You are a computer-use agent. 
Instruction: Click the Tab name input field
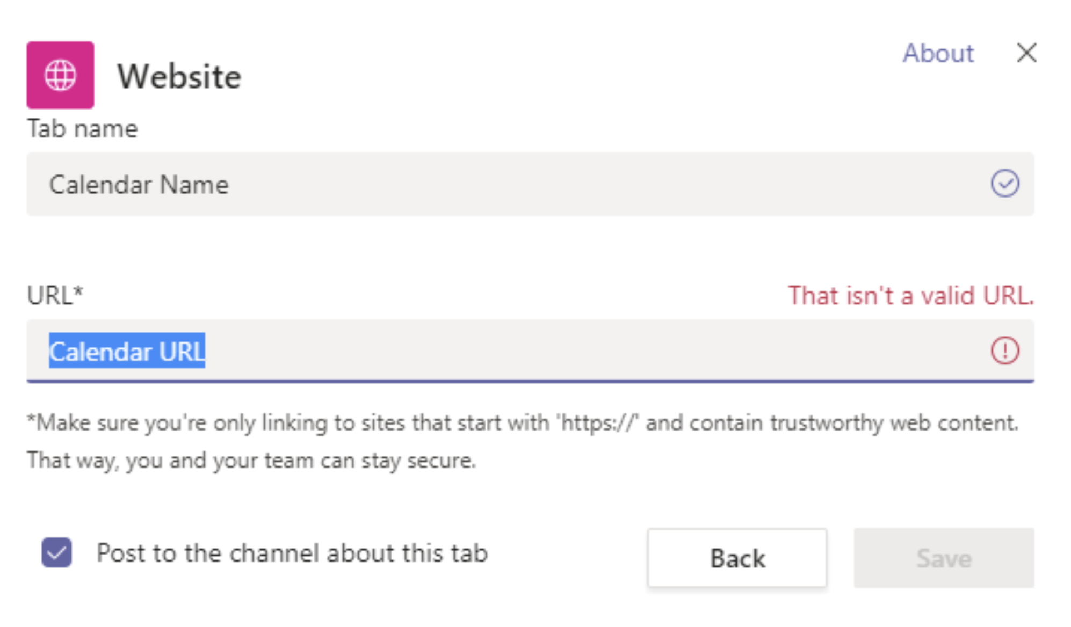[376, 184]
